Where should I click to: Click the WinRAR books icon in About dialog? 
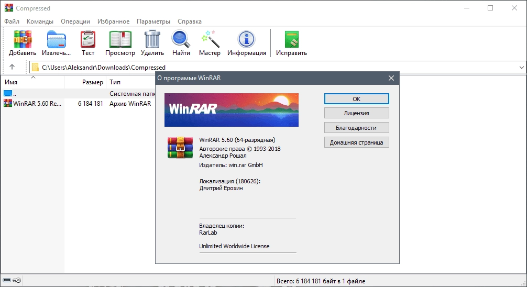[x=180, y=148]
